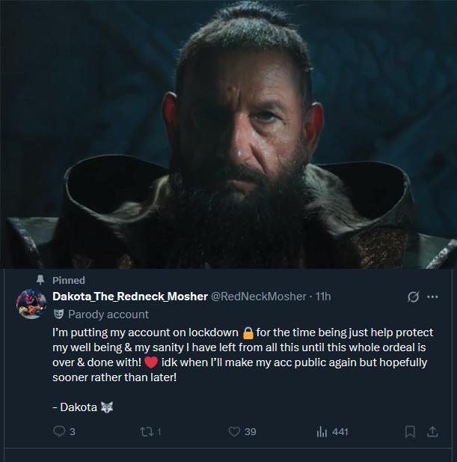The image size is (457, 462).
Task: Click the Parody account mask icon
Action: 58,314
